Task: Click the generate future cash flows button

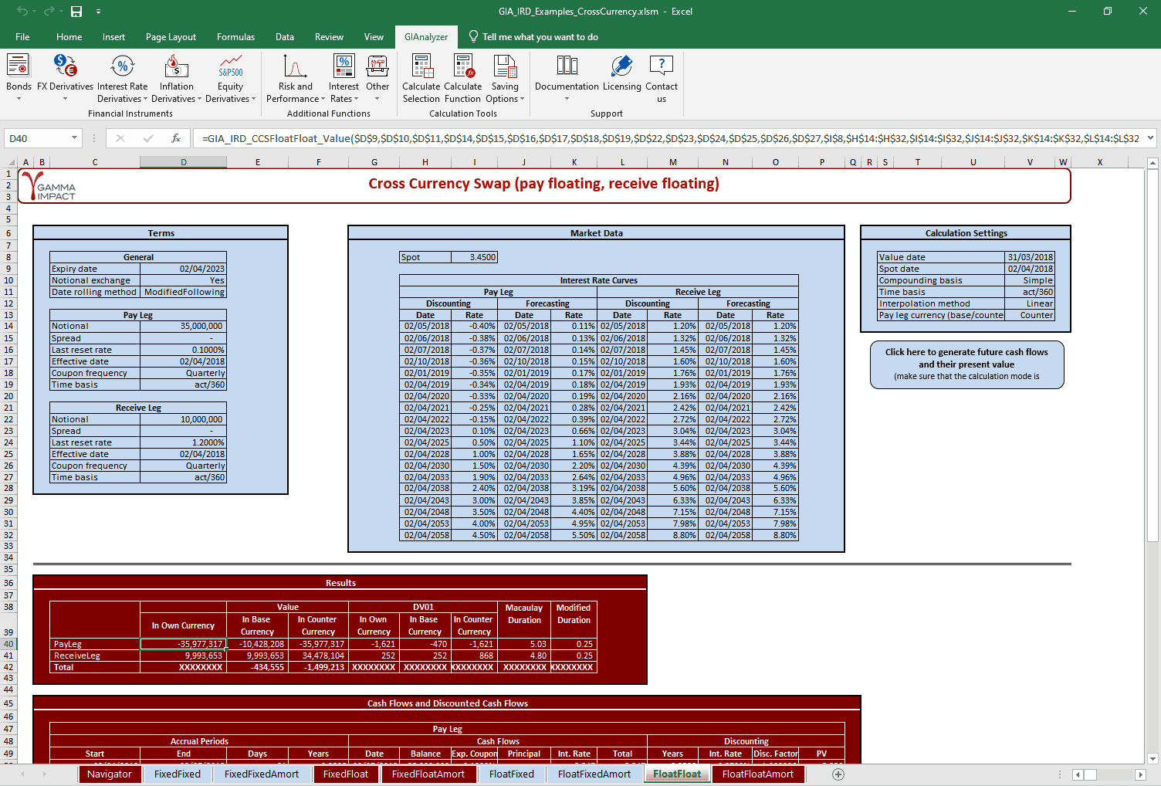Action: 966,364
